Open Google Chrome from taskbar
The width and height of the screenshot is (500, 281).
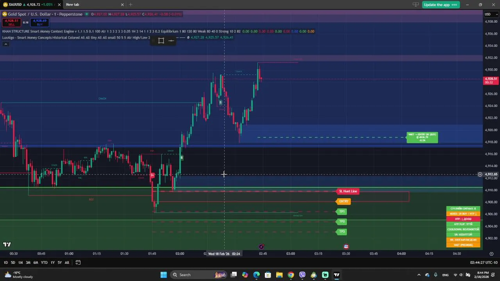tap(291, 275)
